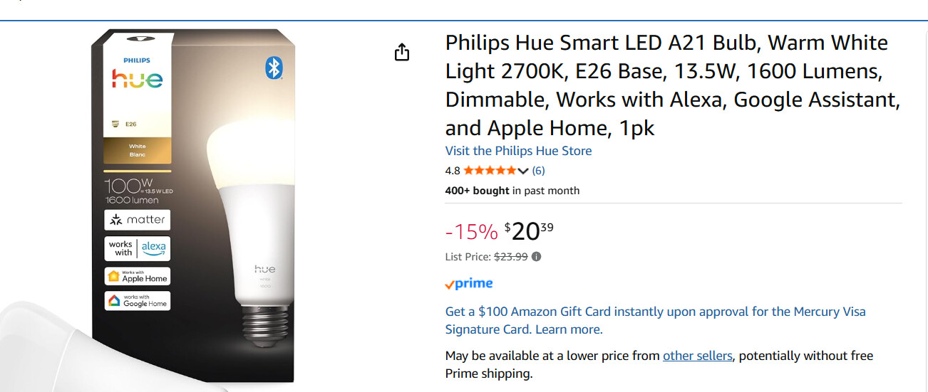
Task: Click the Bluetooth symbol on the product box
Action: (x=274, y=68)
